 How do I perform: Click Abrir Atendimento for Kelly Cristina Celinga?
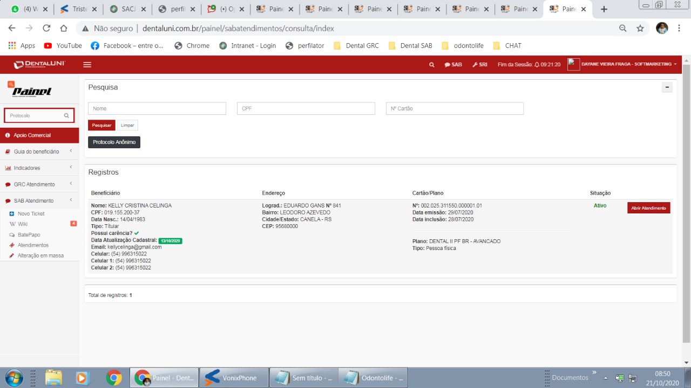[x=648, y=208]
